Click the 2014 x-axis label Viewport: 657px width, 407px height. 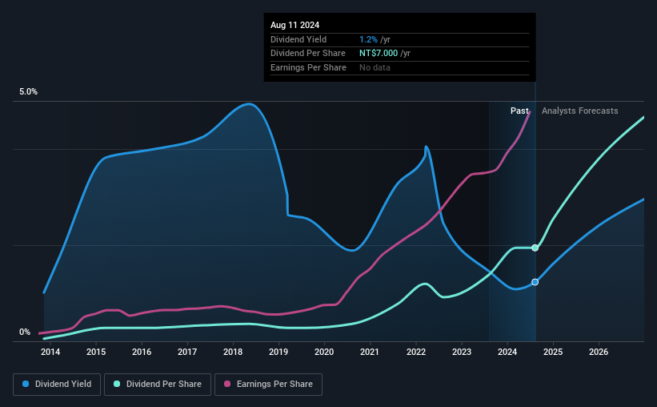click(50, 352)
